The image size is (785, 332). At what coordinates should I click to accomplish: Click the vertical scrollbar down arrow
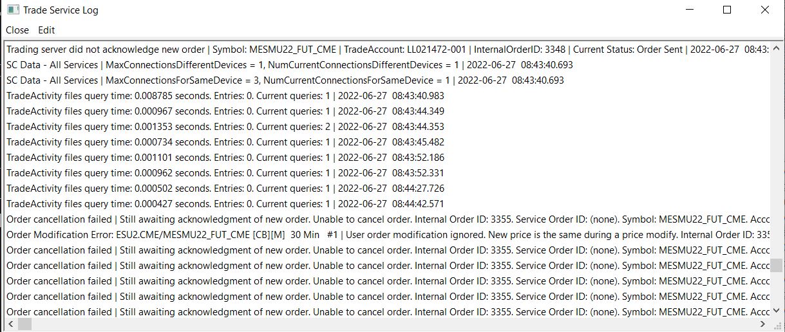click(x=777, y=312)
